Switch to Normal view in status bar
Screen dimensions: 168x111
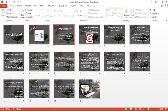tap(127, 109)
